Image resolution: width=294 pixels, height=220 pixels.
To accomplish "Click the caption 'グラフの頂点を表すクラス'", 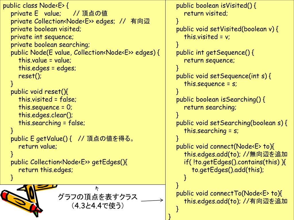I will (x=98, y=197).
